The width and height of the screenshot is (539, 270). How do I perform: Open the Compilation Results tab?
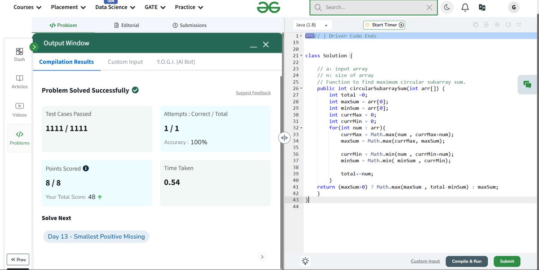[66, 62]
